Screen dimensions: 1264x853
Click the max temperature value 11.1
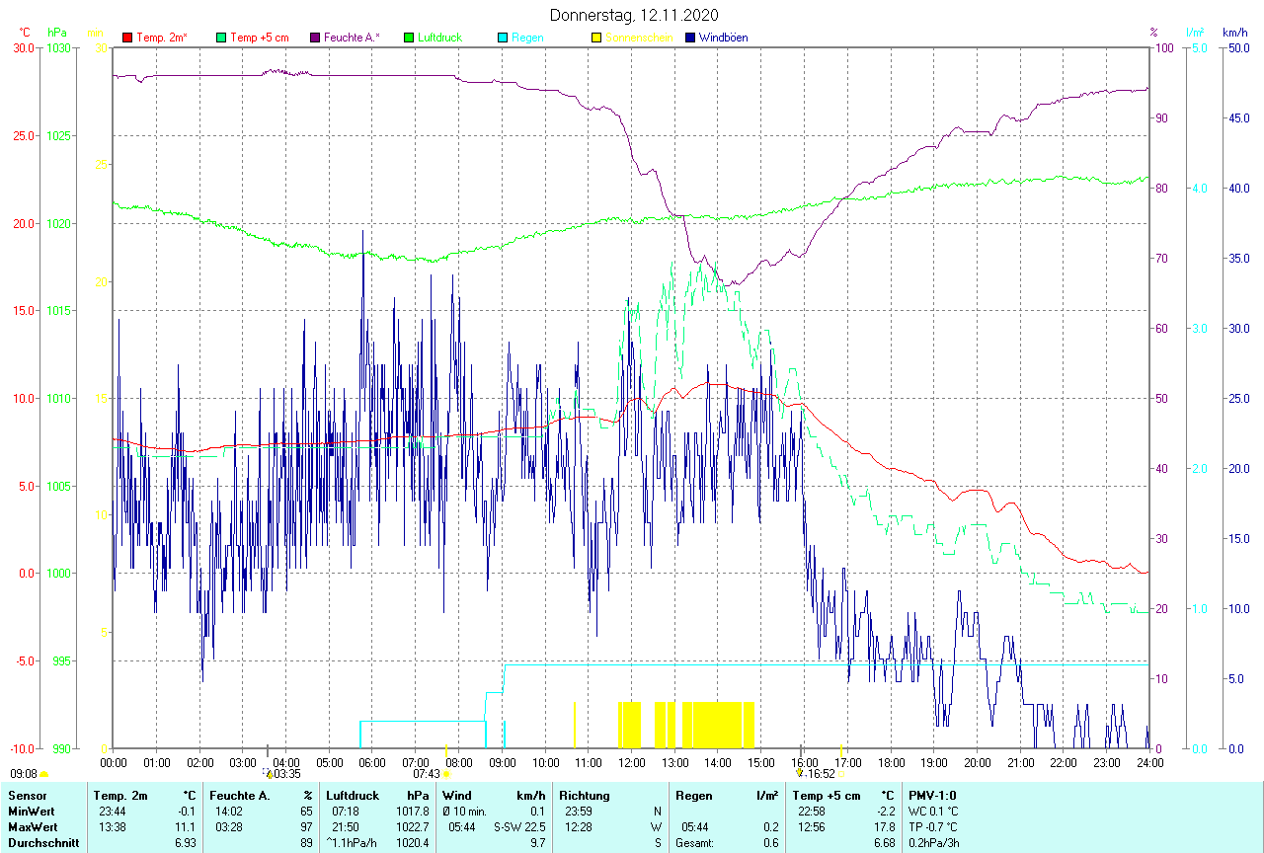coord(186,827)
